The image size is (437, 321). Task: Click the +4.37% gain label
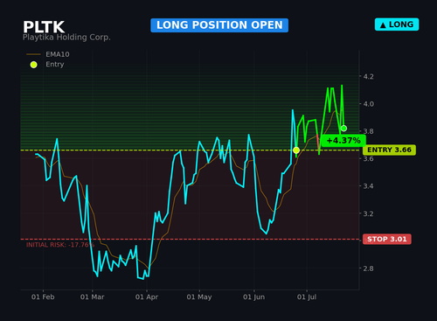click(343, 141)
